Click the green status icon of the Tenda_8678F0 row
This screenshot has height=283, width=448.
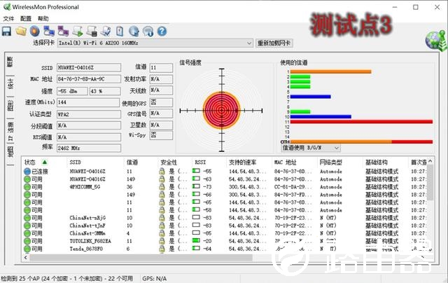click(x=27, y=249)
